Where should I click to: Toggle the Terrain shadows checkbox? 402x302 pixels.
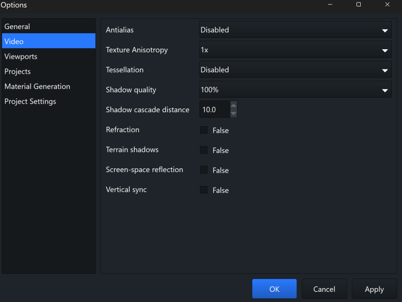coord(204,150)
